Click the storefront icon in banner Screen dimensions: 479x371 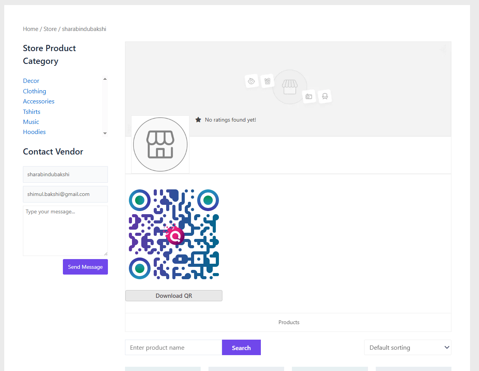(290, 87)
